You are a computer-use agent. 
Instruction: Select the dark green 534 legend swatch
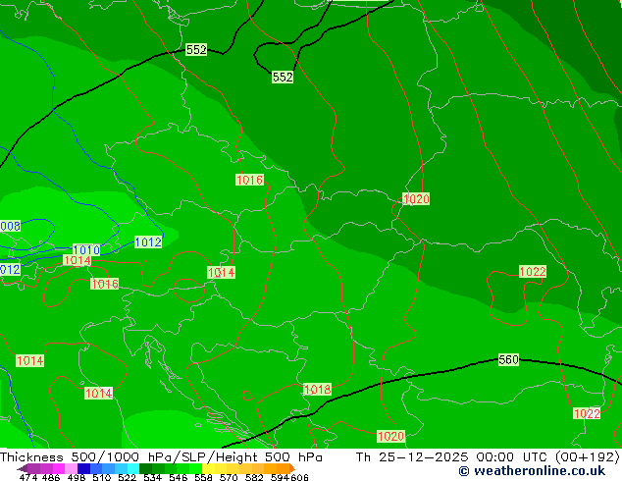pyautogui.click(x=145, y=468)
